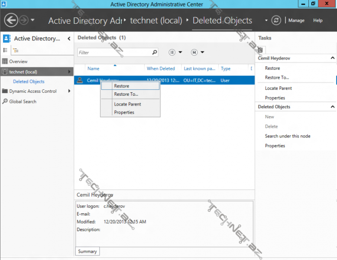Open the view options list dropdown

click(175, 52)
